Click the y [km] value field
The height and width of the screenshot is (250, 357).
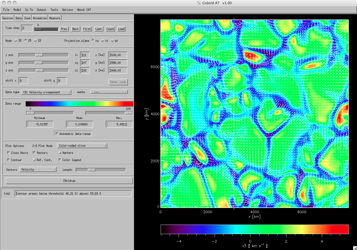(x=118, y=63)
